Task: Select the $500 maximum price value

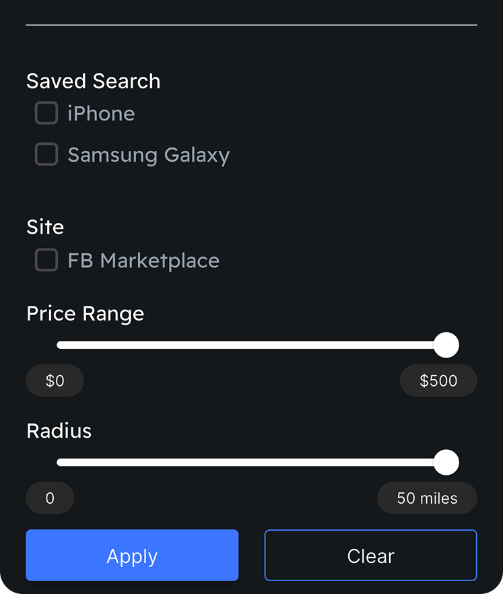Action: (x=438, y=381)
